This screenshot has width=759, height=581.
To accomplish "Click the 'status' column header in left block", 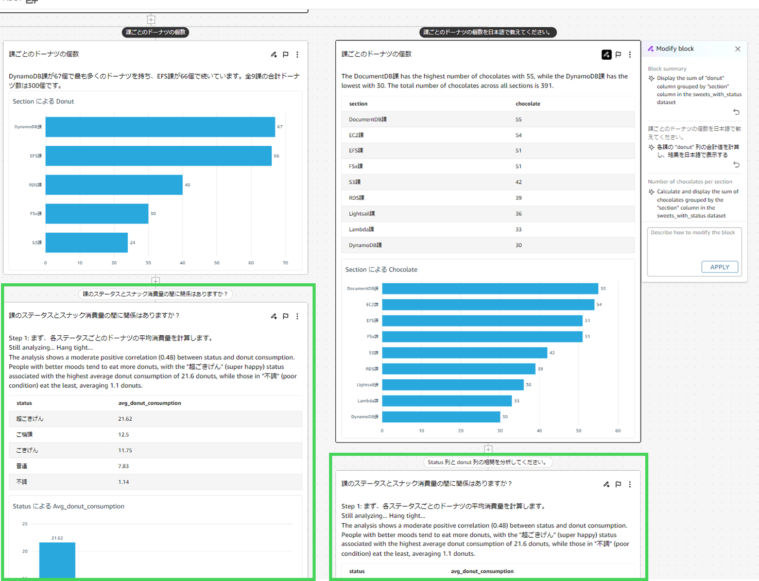I will click(24, 403).
